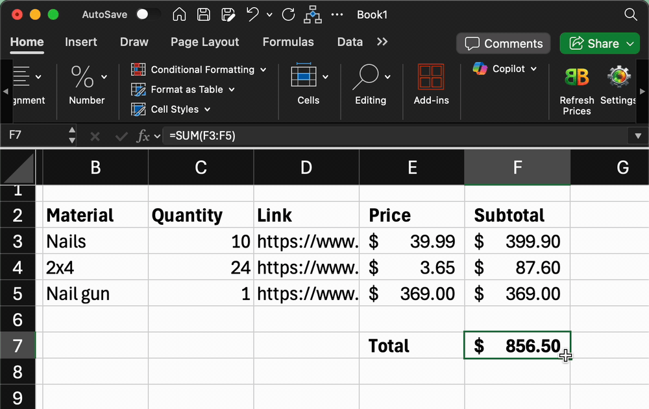The image size is (649, 409).
Task: Switch to the Formulas ribbon tab
Action: [x=288, y=41]
